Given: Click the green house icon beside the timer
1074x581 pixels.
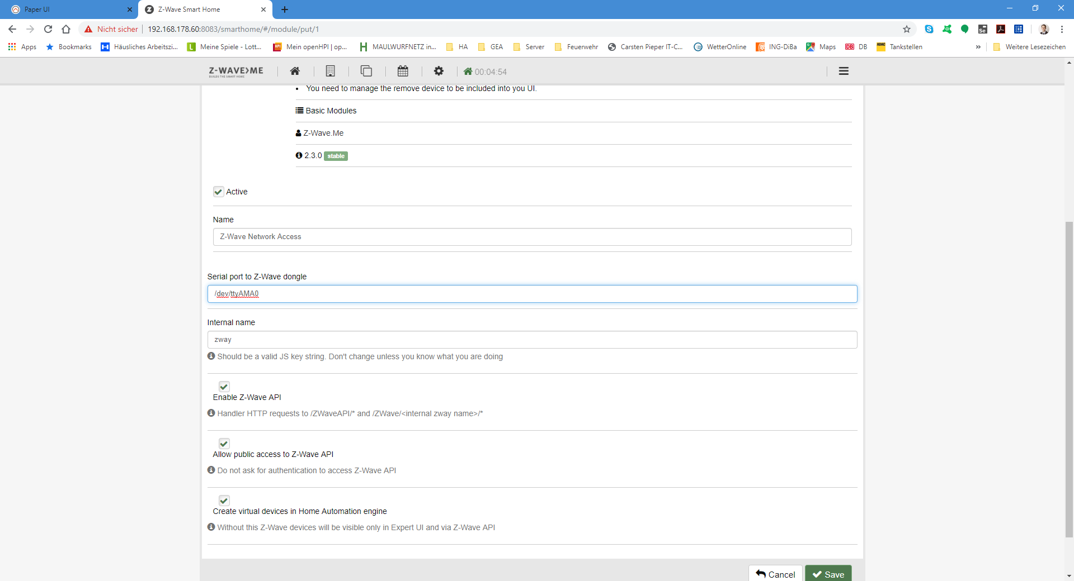Looking at the screenshot, I should pyautogui.click(x=468, y=72).
